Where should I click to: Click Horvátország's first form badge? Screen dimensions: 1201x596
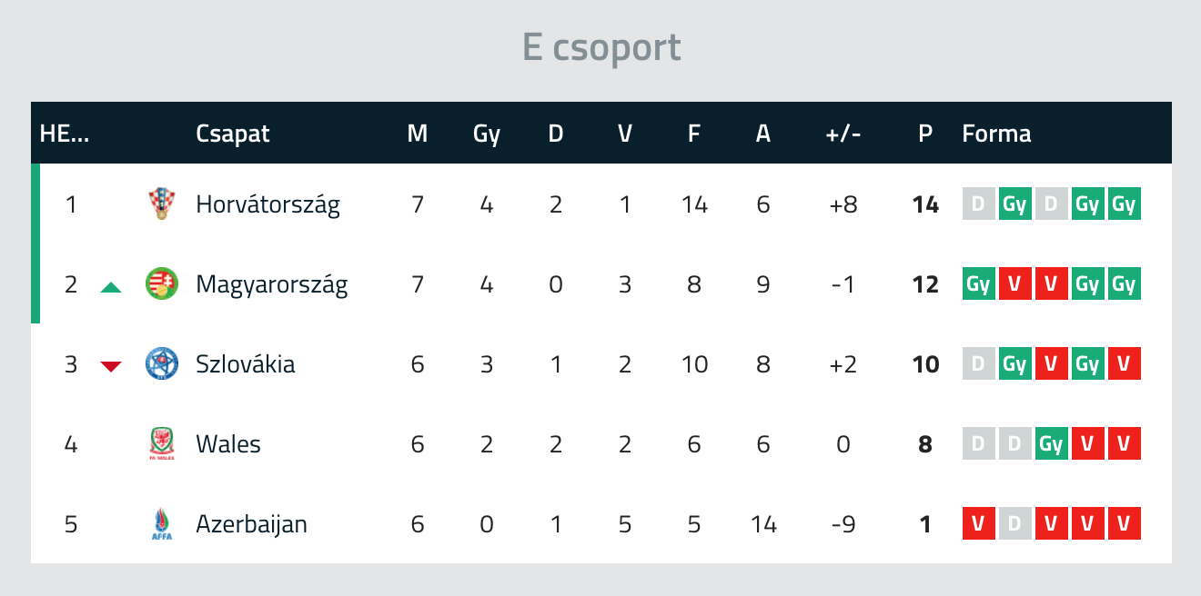point(978,204)
